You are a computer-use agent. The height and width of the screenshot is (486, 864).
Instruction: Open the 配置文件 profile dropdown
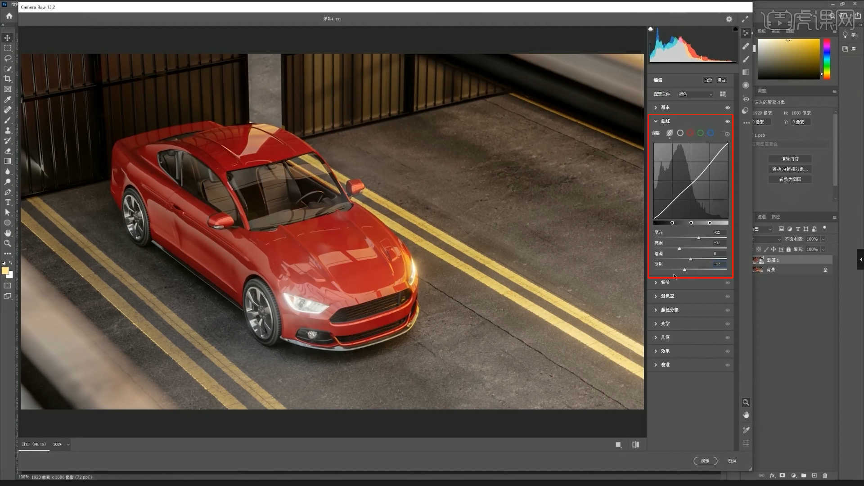pyautogui.click(x=695, y=94)
